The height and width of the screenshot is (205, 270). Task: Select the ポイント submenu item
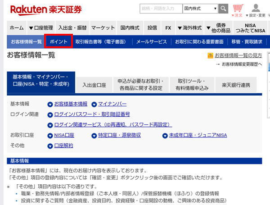(59, 41)
